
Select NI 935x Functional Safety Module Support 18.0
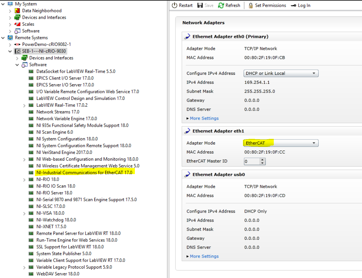pyautogui.click(x=83, y=125)
